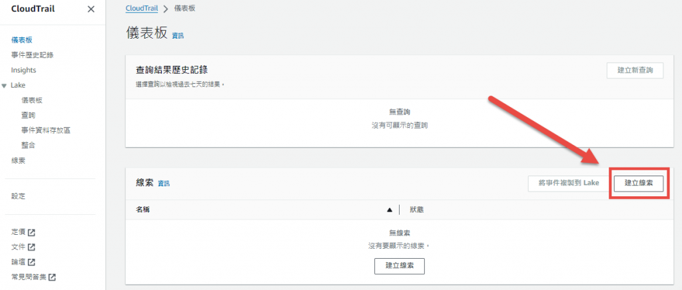Click external link icon next to 定價

[31, 233]
